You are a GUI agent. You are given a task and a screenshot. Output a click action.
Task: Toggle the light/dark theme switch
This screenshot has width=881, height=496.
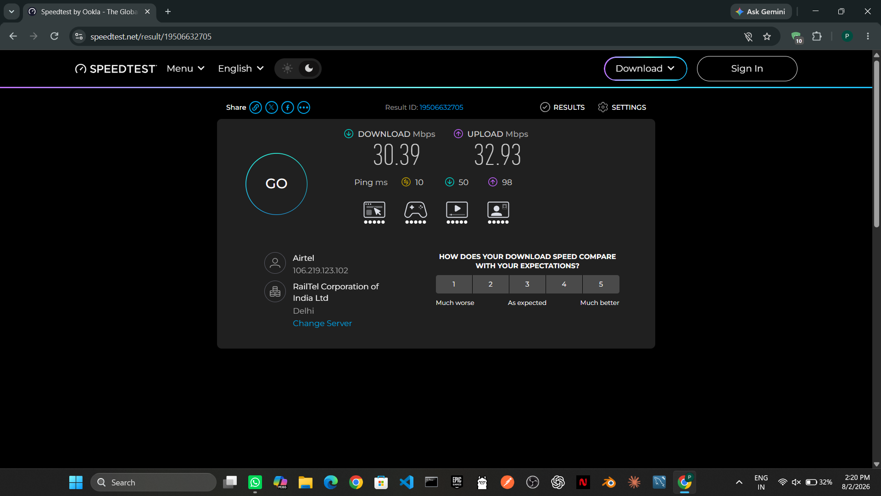298,69
